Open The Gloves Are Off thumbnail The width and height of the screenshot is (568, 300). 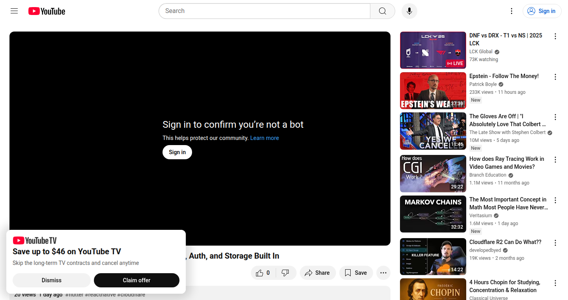[x=433, y=131]
